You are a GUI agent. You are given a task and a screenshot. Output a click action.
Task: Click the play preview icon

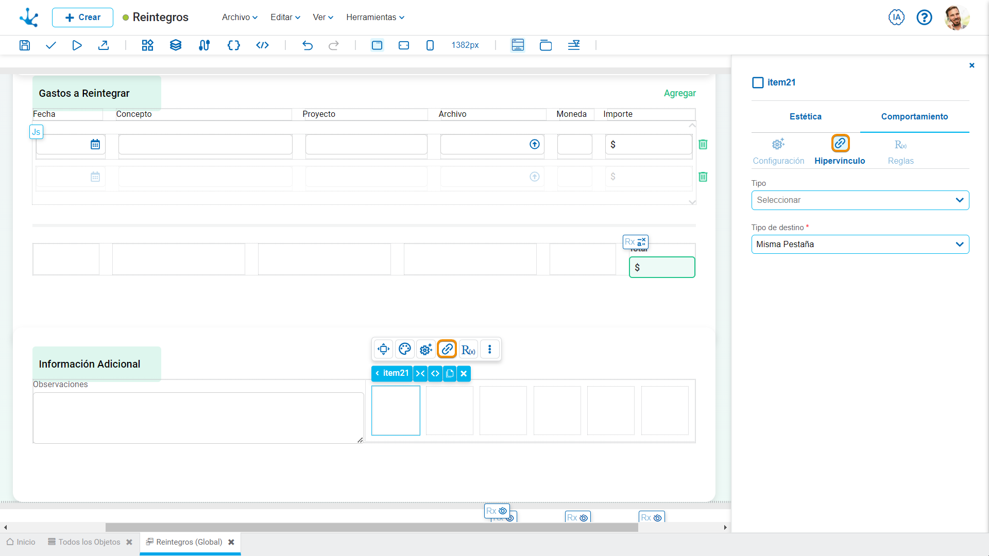click(x=77, y=45)
